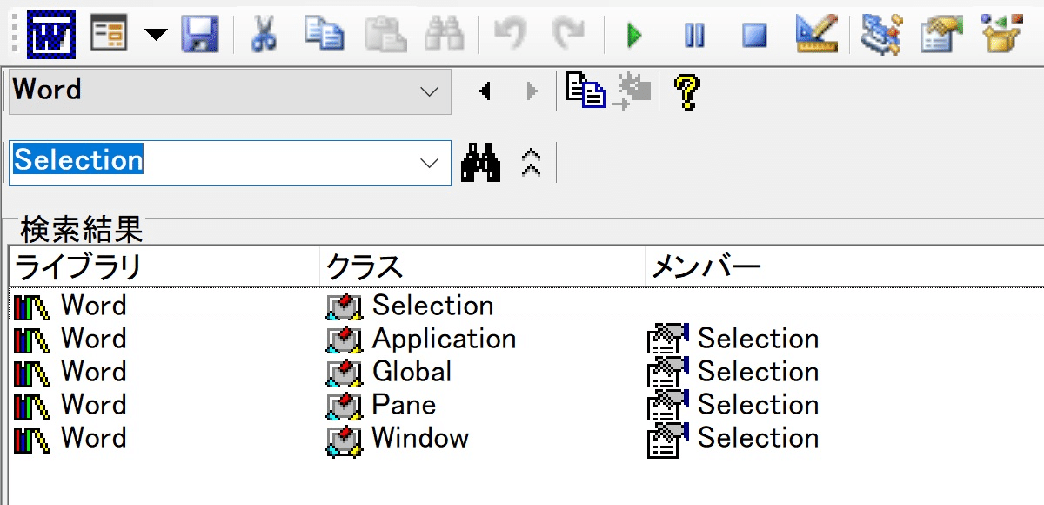Open the Project Explorer
This screenshot has height=505, width=1044.
click(x=880, y=37)
